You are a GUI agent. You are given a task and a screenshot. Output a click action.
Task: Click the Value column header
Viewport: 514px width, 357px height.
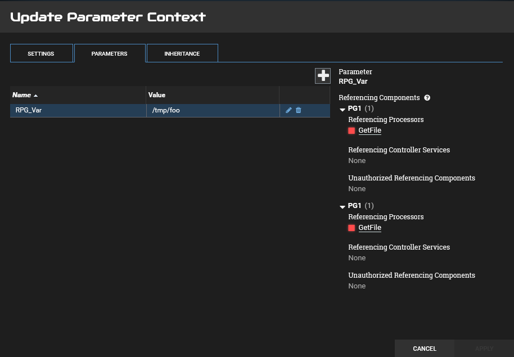[x=157, y=95]
